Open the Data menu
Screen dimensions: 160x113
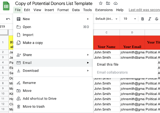[76, 10]
